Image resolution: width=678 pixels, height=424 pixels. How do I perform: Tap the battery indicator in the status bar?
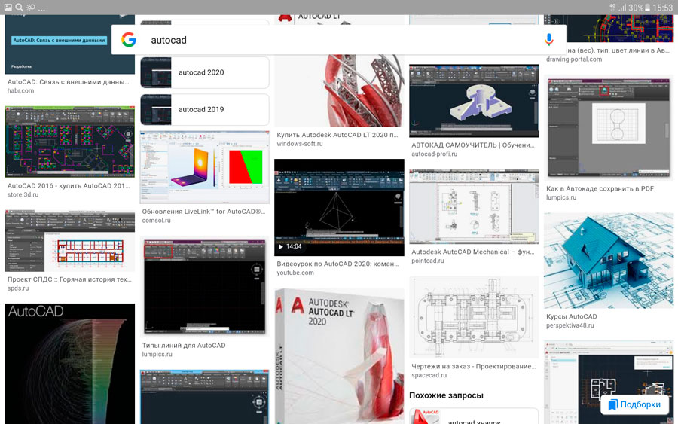(647, 8)
